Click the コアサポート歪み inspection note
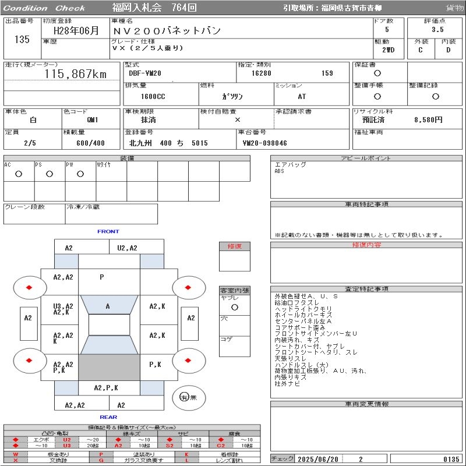 pos(300,327)
